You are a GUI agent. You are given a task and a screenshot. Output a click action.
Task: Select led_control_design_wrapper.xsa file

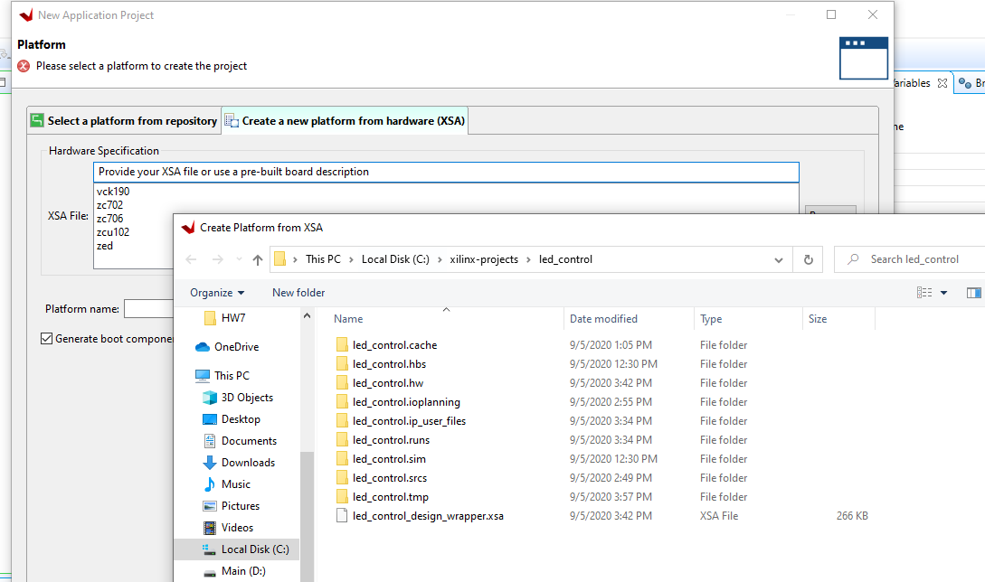[x=428, y=515]
